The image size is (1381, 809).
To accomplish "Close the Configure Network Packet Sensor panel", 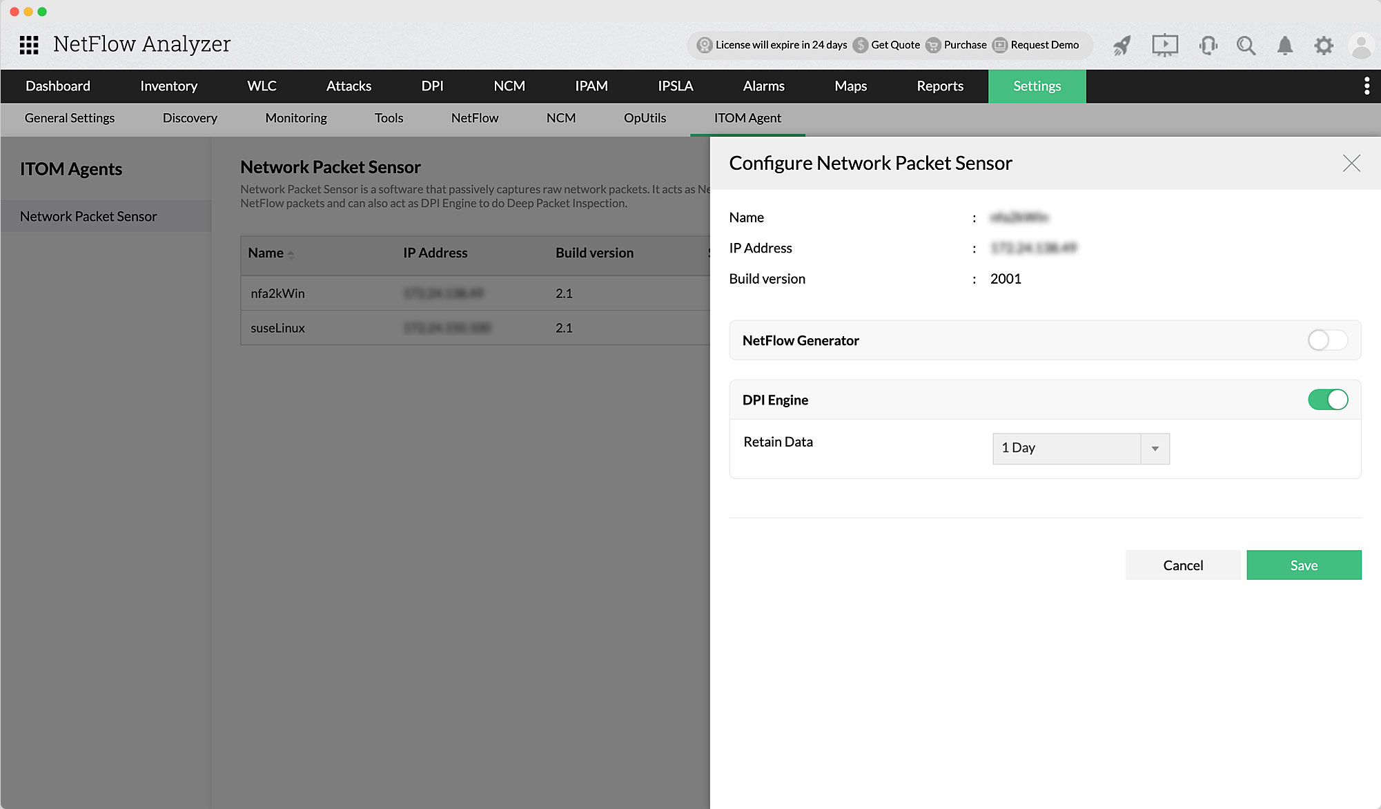I will pos(1351,163).
